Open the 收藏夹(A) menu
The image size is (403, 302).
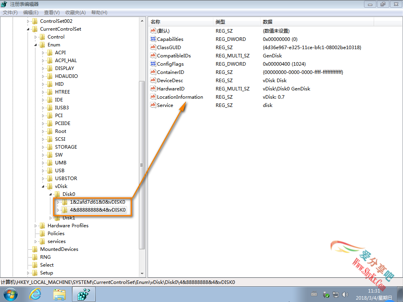(x=75, y=12)
